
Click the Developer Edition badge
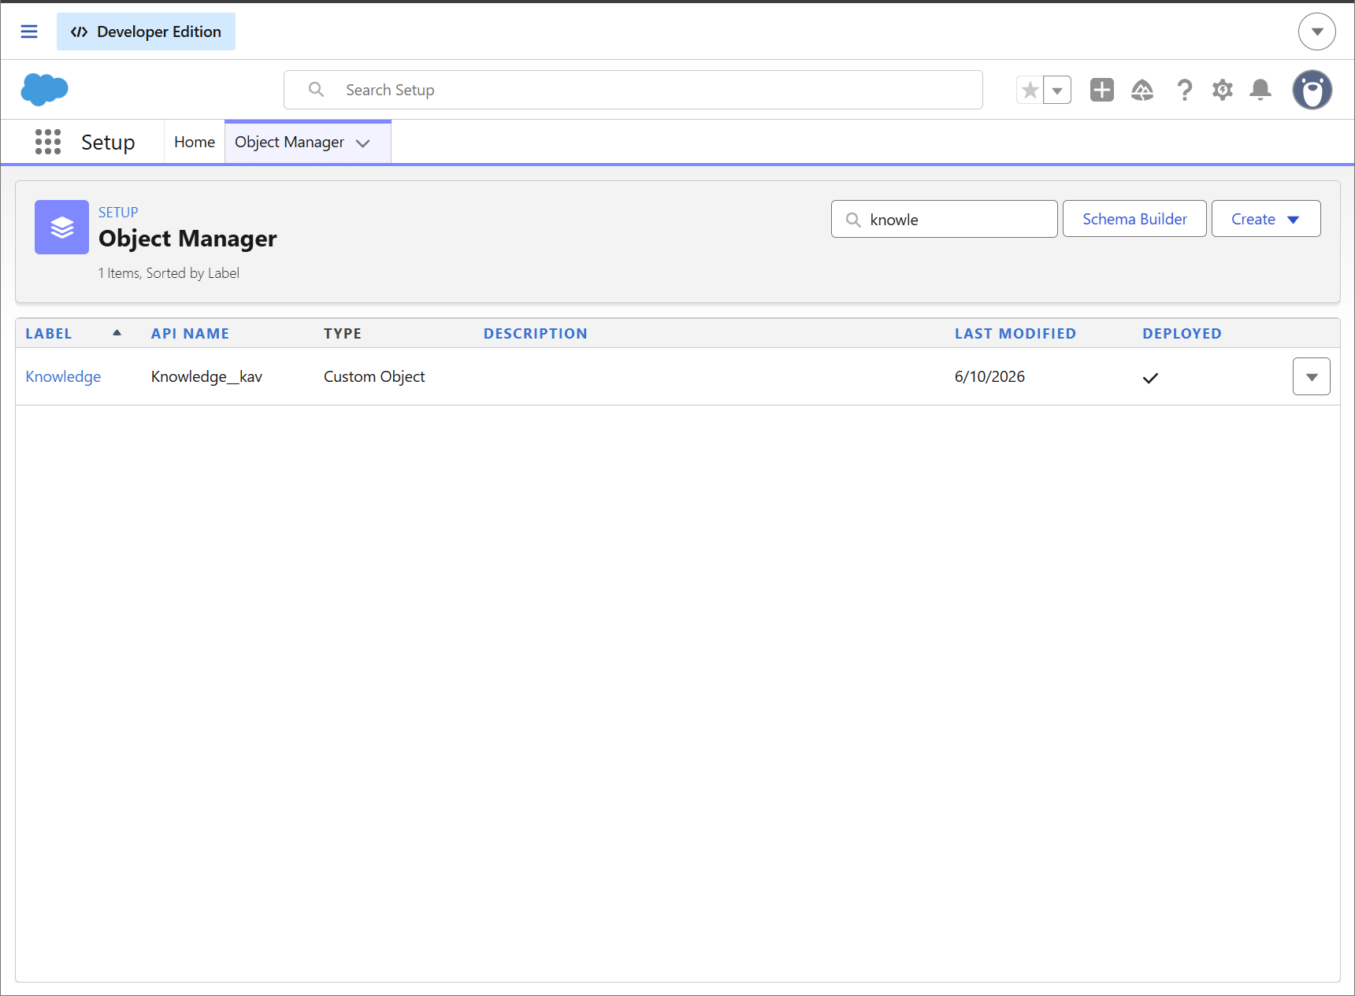(146, 31)
